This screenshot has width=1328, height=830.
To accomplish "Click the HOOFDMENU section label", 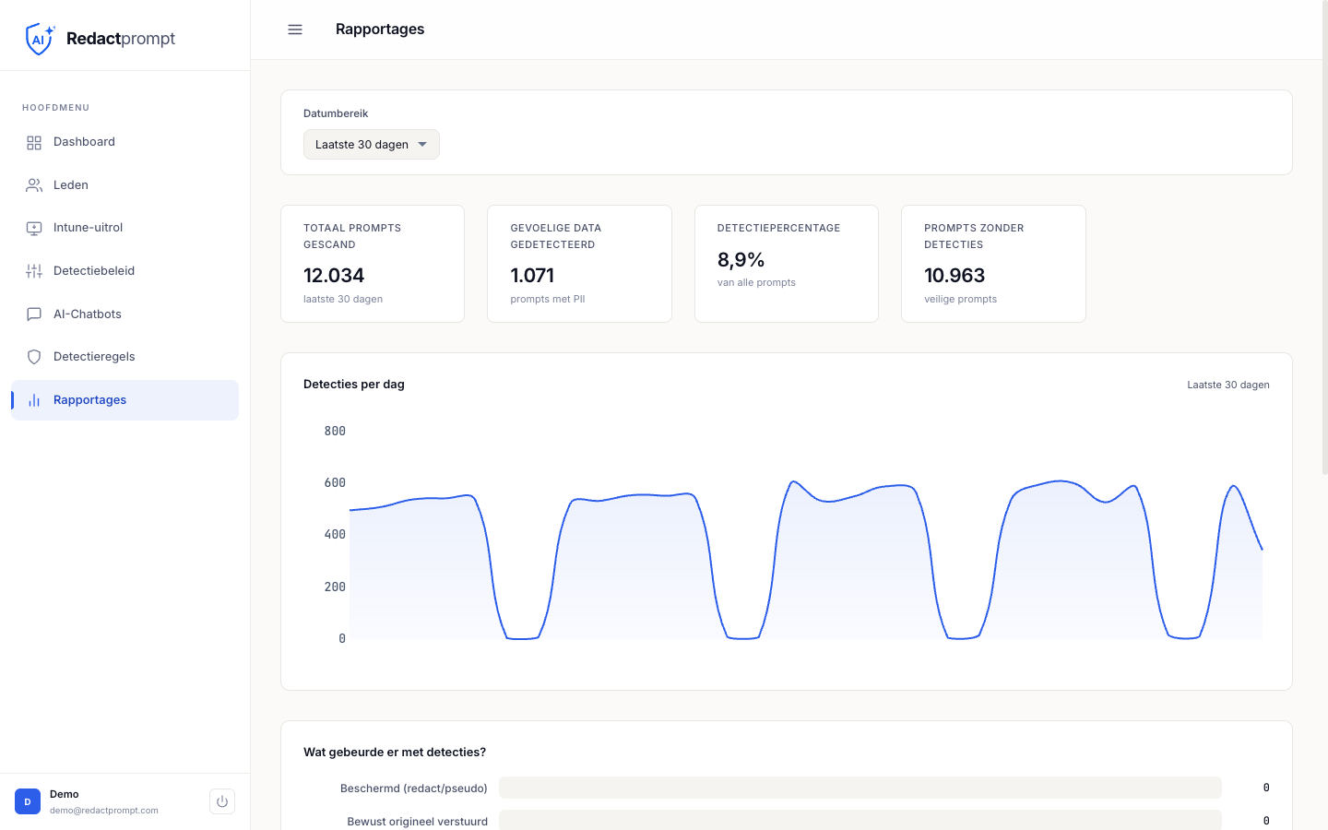I will click(x=56, y=108).
